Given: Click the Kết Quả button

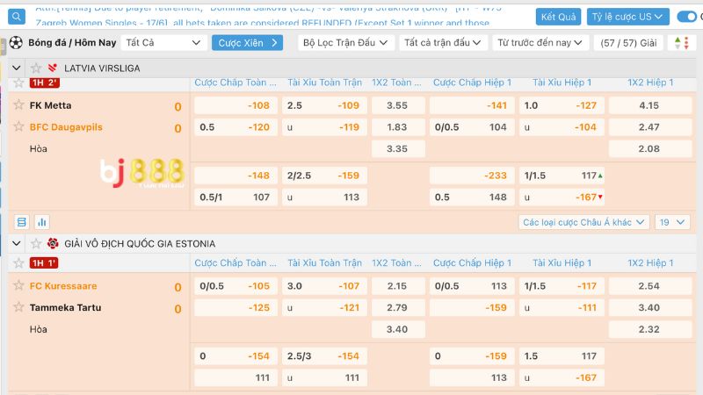Looking at the screenshot, I should [x=558, y=17].
